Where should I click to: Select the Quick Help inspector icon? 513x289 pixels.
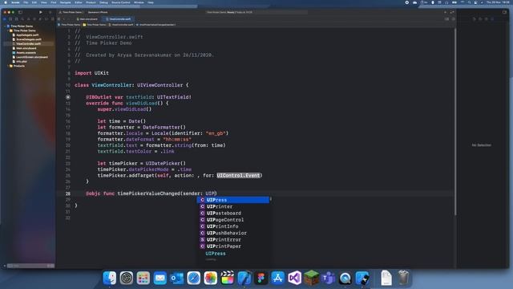[486, 19]
